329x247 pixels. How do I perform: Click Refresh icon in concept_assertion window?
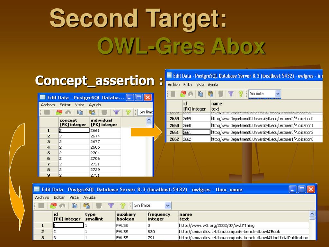click(x=59, y=112)
